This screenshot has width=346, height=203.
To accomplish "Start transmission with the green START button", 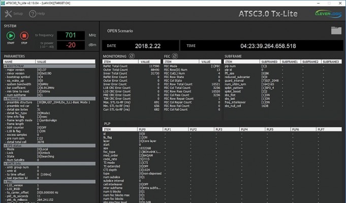I will tap(11, 36).
